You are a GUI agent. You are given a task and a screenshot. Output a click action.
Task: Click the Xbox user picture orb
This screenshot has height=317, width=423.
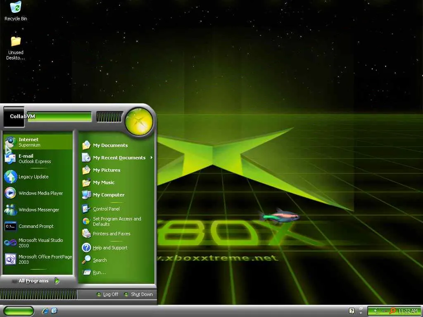[x=139, y=121]
